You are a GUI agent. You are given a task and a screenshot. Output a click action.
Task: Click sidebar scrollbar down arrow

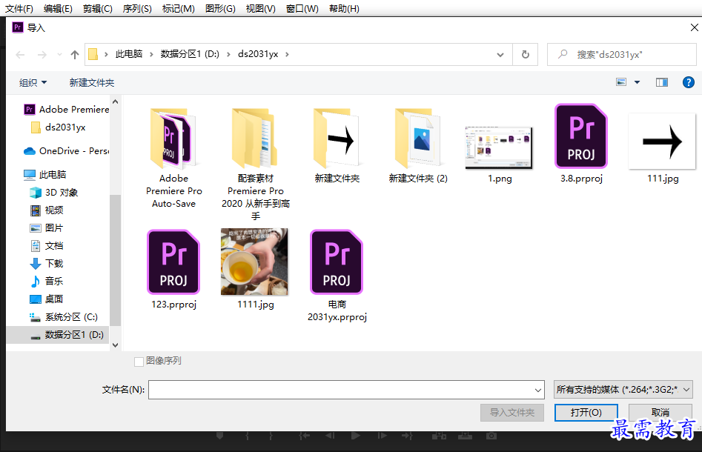pyautogui.click(x=115, y=345)
